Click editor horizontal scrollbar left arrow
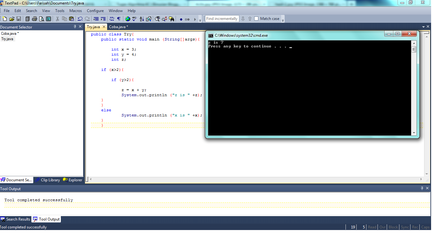 tap(90, 179)
